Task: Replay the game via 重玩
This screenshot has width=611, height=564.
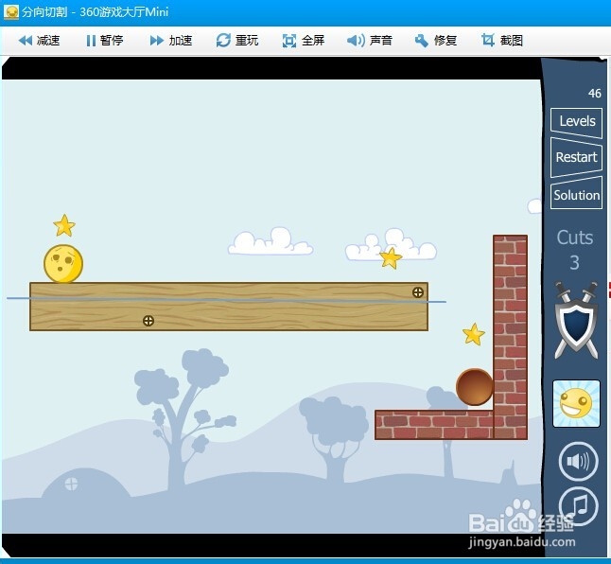Action: pyautogui.click(x=237, y=40)
